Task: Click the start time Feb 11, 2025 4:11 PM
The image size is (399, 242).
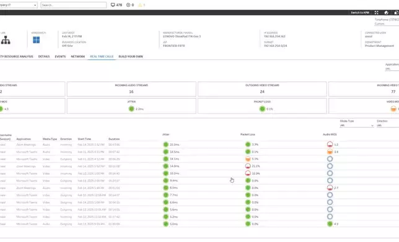Action: [91, 152]
